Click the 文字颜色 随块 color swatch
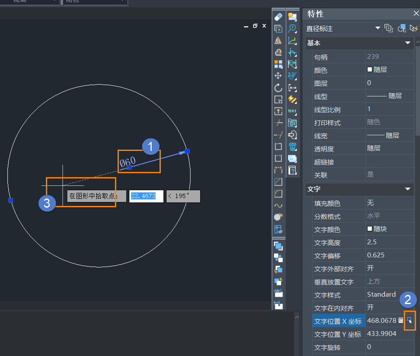420x356 pixels. click(x=370, y=229)
